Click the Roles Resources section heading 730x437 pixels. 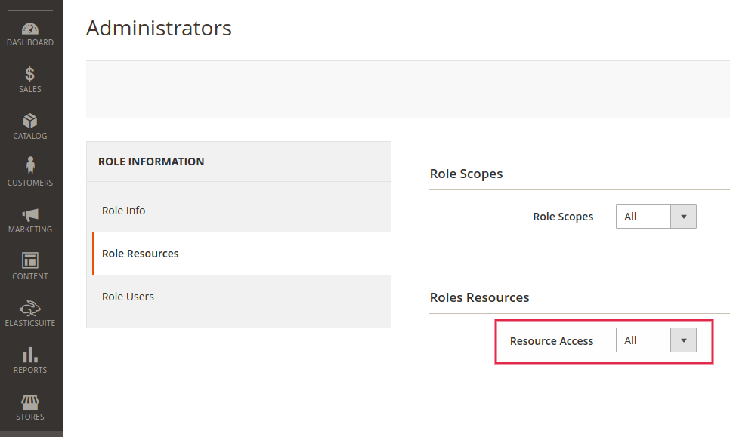pos(479,297)
